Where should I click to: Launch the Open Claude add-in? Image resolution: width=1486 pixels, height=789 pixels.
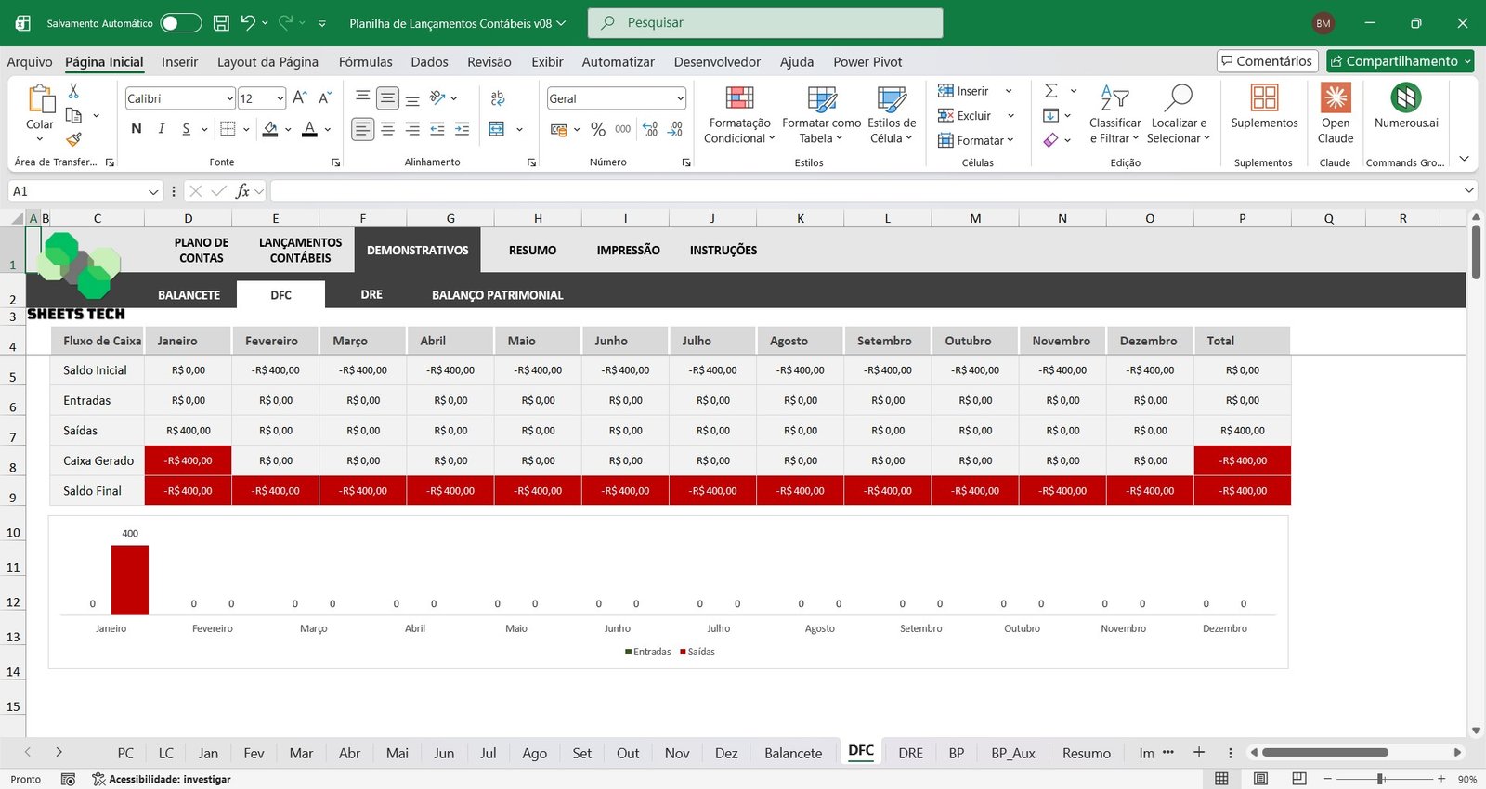click(x=1336, y=99)
